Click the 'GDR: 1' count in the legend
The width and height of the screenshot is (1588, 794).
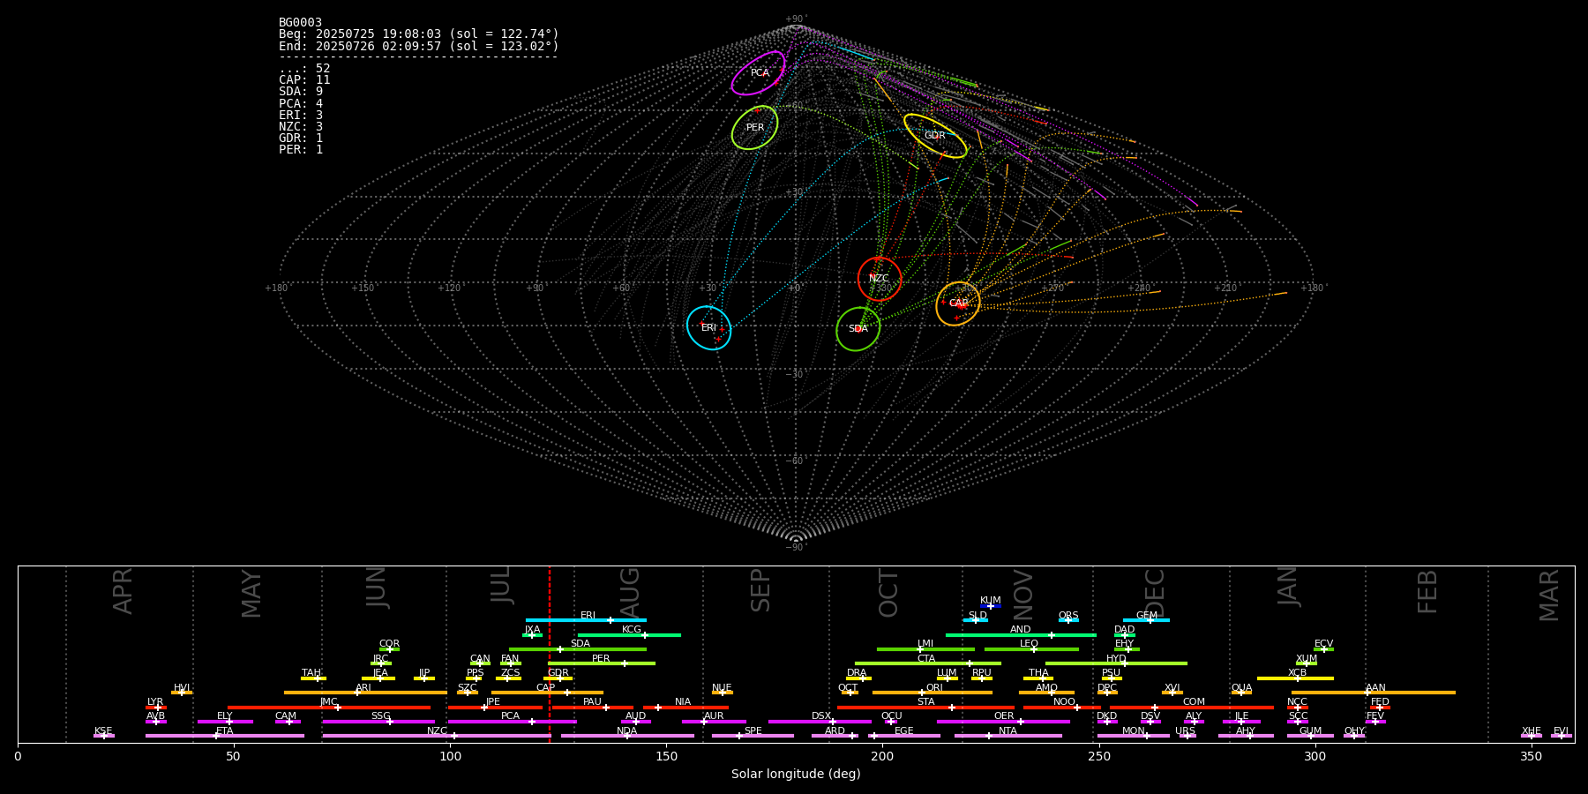301,138
